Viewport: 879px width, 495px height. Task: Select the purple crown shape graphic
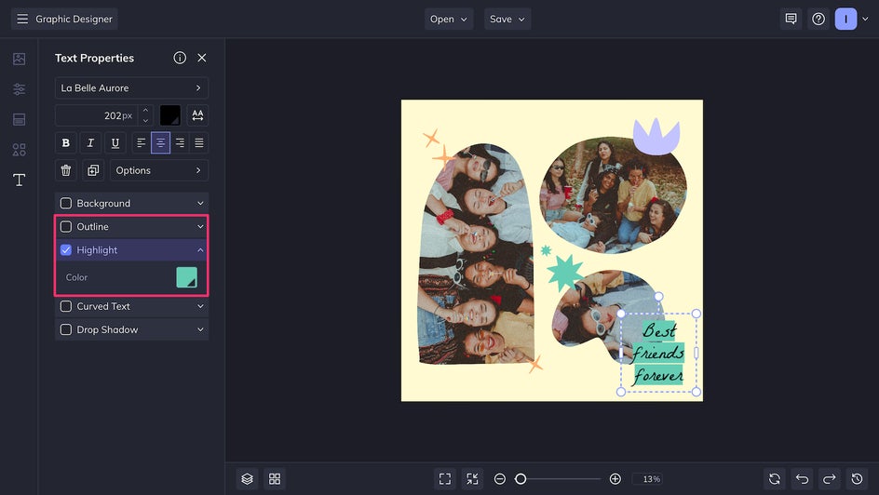(x=656, y=136)
